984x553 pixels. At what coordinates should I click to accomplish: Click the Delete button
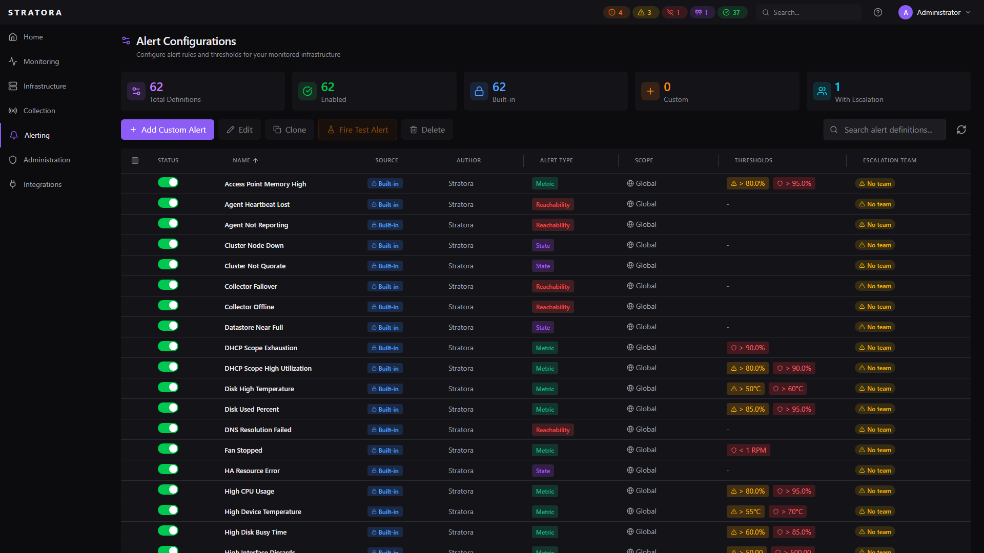[x=427, y=130]
